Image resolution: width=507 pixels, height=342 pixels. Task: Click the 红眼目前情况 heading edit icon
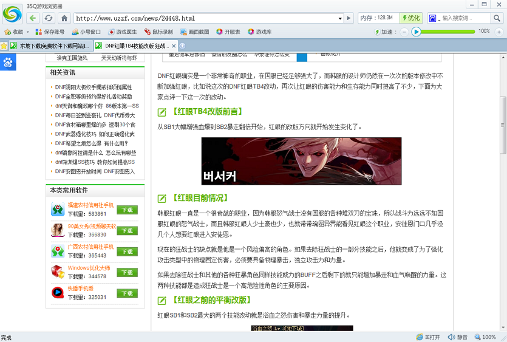(162, 199)
